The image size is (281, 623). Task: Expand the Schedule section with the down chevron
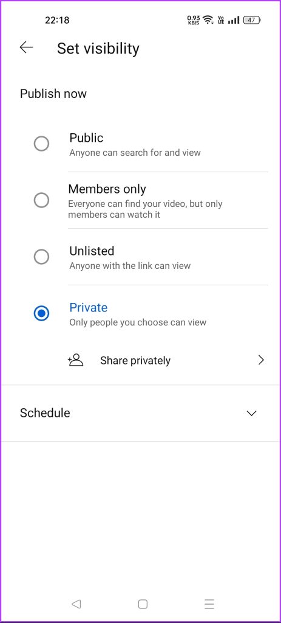251,413
